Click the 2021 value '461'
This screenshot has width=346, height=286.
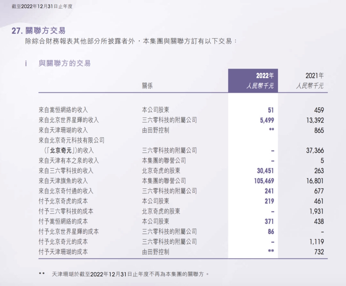point(319,201)
